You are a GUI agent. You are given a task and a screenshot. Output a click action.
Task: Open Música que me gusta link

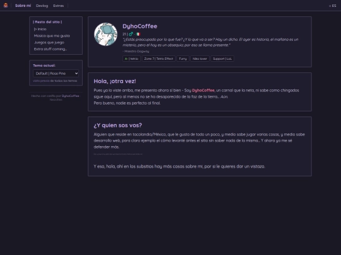click(x=52, y=36)
